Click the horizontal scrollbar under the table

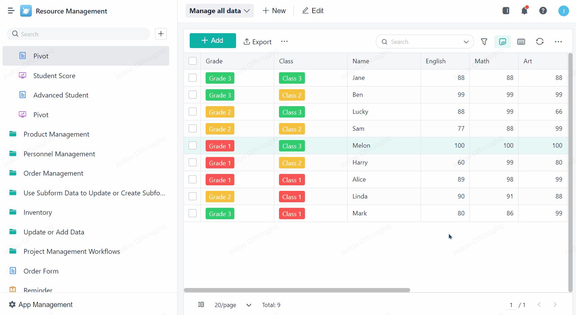[x=297, y=290]
